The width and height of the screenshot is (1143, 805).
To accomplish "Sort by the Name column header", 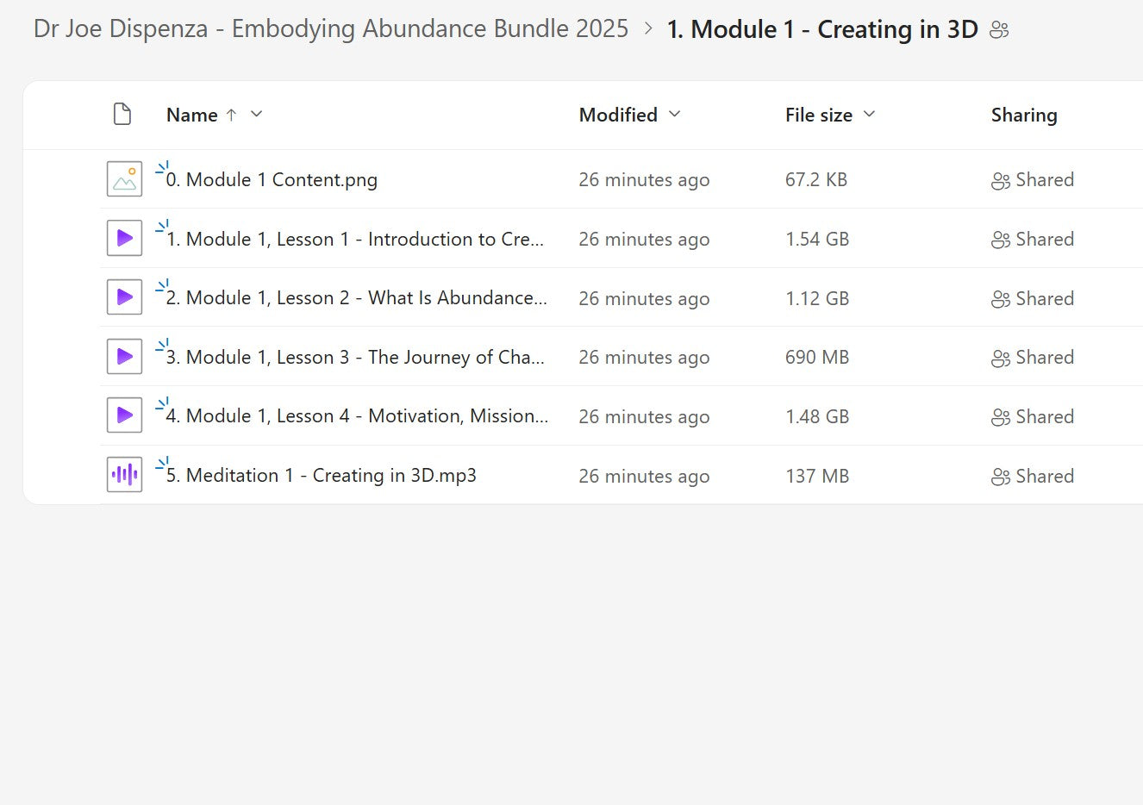I will click(x=191, y=115).
